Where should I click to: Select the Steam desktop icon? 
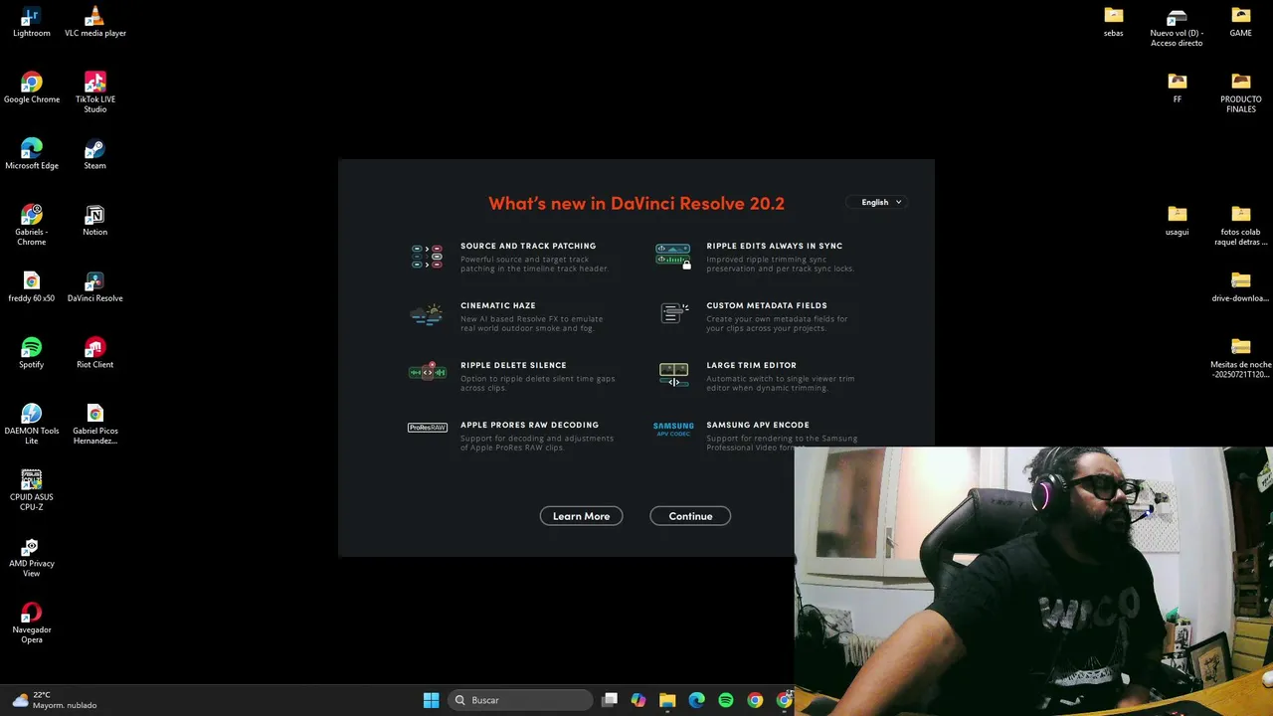95,154
